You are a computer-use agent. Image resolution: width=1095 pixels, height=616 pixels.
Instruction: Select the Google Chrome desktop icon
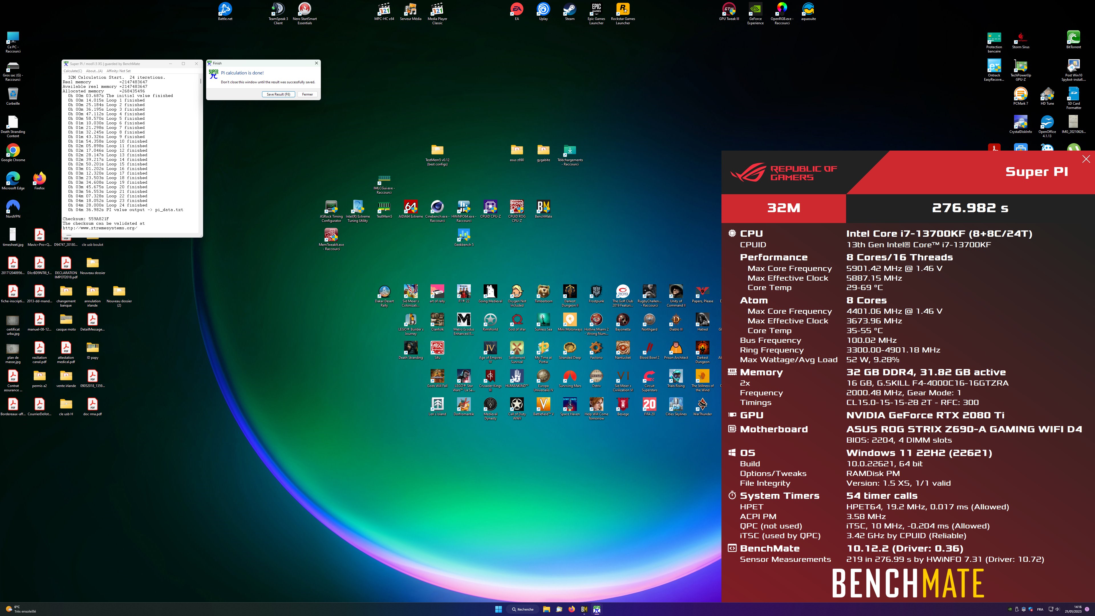[13, 153]
